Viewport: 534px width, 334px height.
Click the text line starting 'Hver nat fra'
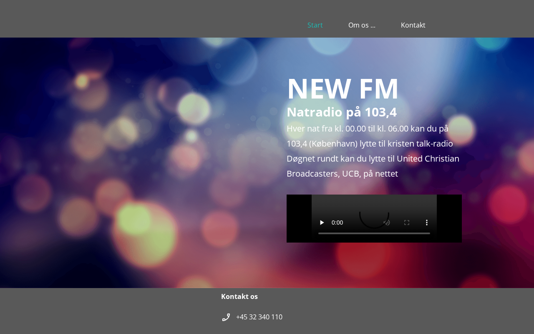point(367,129)
